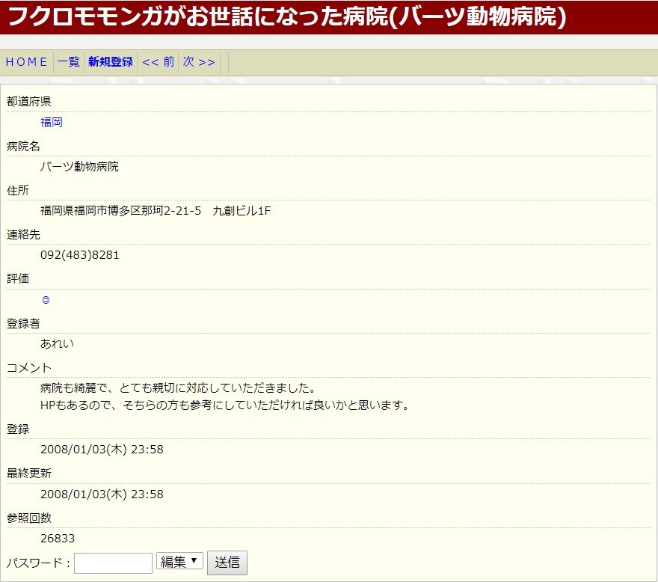Open 新規登録 to add a new entry
The image size is (658, 582).
click(x=110, y=62)
